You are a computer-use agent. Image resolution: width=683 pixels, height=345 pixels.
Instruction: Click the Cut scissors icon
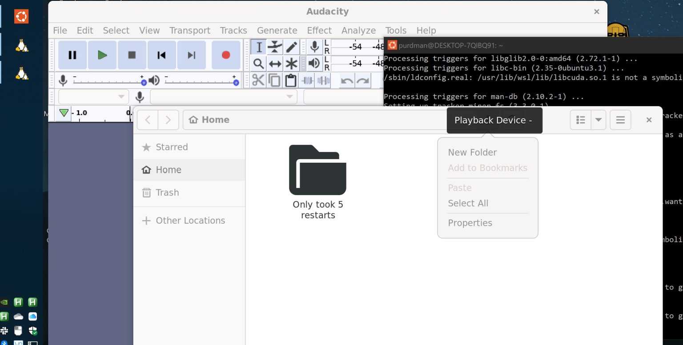click(258, 80)
